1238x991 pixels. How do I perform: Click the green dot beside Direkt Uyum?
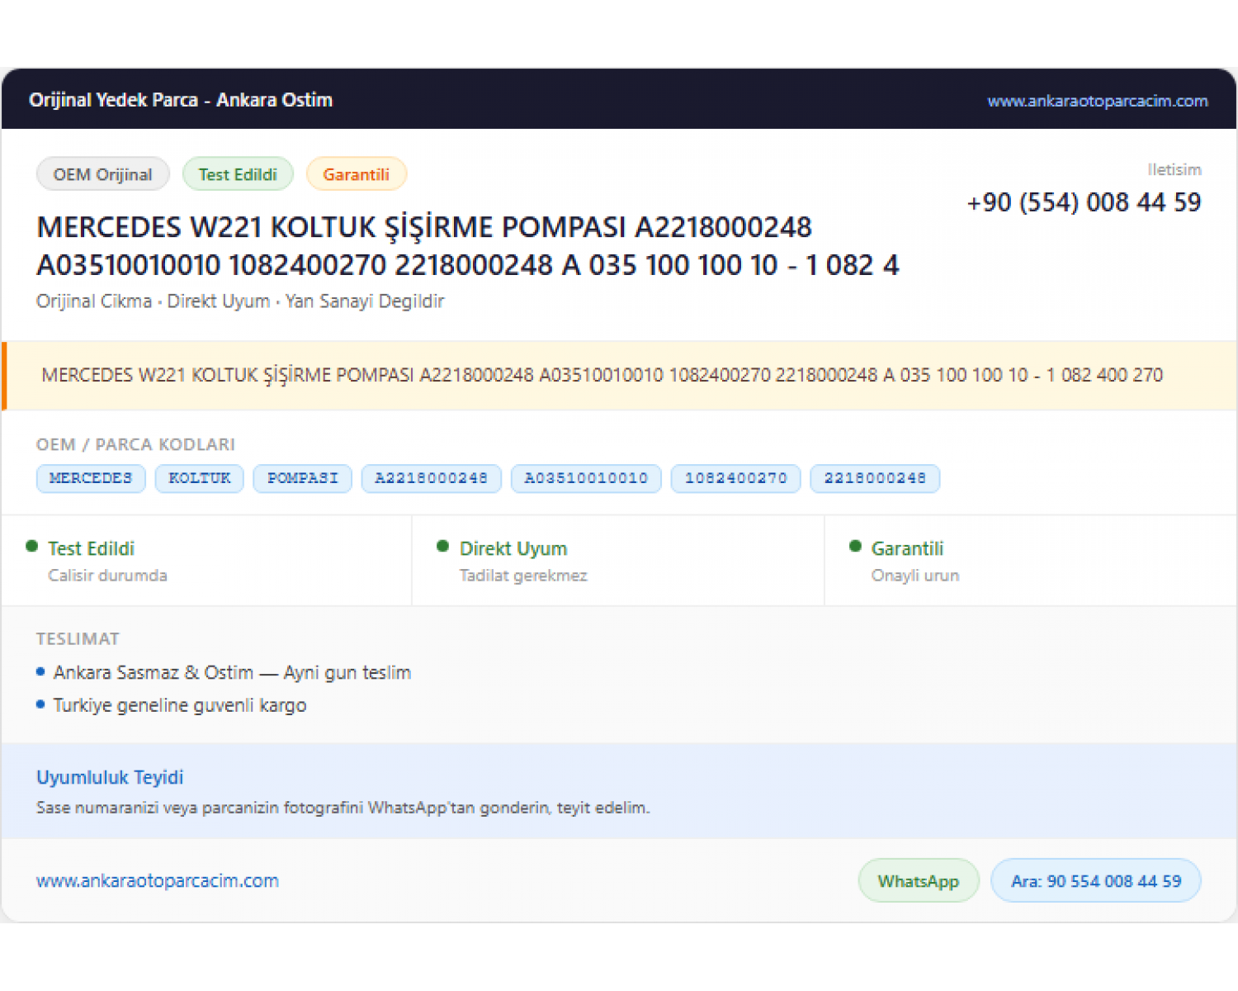[x=442, y=546]
